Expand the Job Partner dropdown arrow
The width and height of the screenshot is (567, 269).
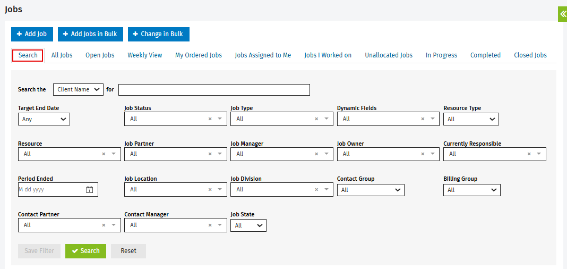[x=220, y=154]
